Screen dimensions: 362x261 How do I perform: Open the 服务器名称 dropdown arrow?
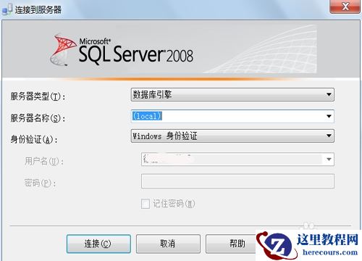(329, 116)
